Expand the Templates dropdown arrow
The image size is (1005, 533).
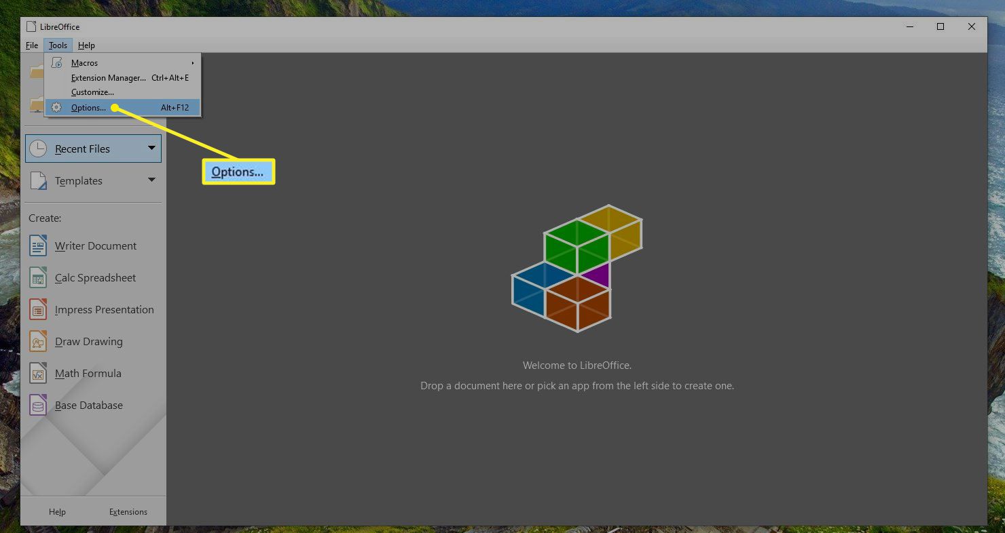click(x=151, y=180)
